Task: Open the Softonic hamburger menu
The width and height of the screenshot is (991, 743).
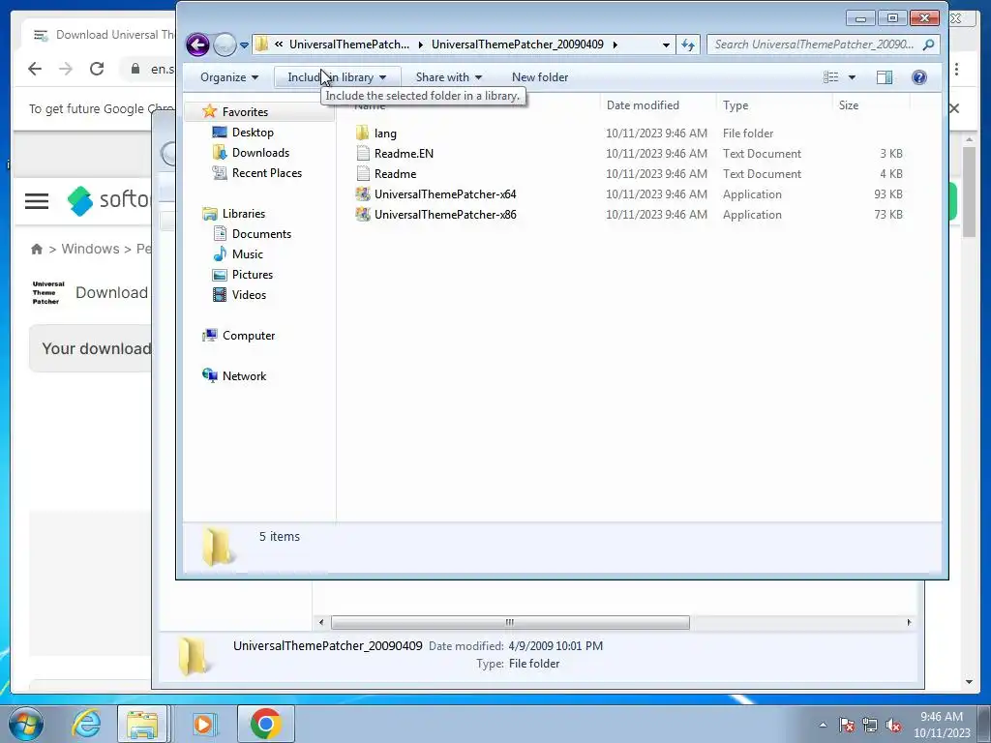Action: [37, 201]
